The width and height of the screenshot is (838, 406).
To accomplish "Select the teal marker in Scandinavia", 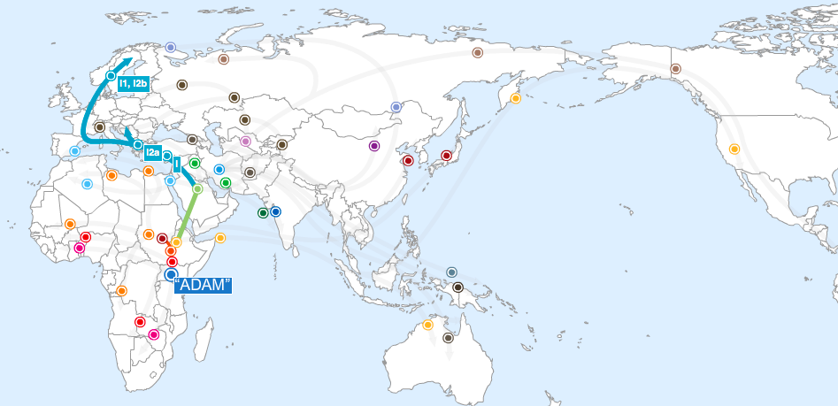I will point(111,75).
